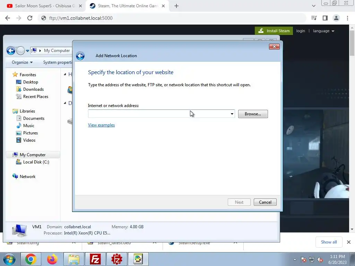The height and width of the screenshot is (266, 355).
Task: Open the Steam language dropdown
Action: point(323,31)
